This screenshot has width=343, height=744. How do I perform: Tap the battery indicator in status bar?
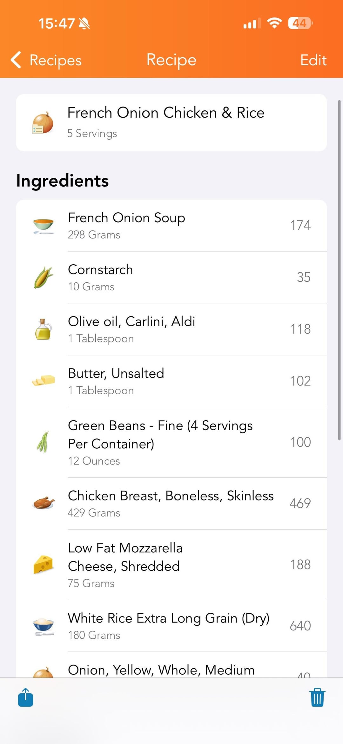300,23
